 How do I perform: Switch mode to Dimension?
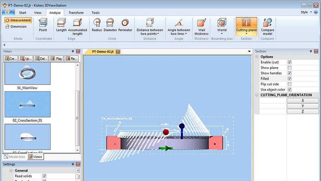tap(16, 27)
